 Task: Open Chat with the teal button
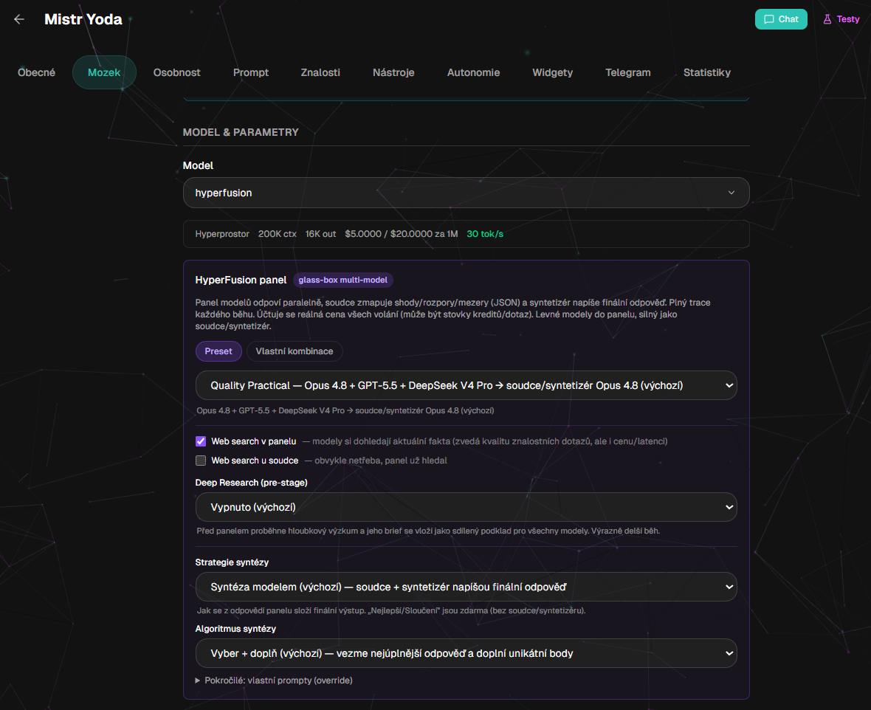780,19
